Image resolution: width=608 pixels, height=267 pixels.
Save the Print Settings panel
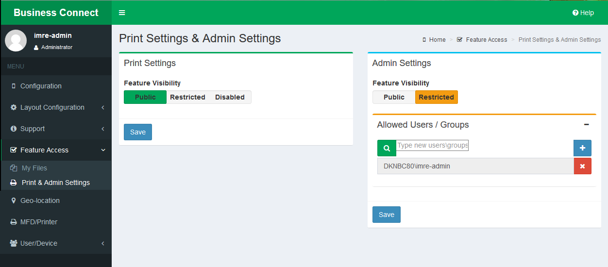[137, 132]
